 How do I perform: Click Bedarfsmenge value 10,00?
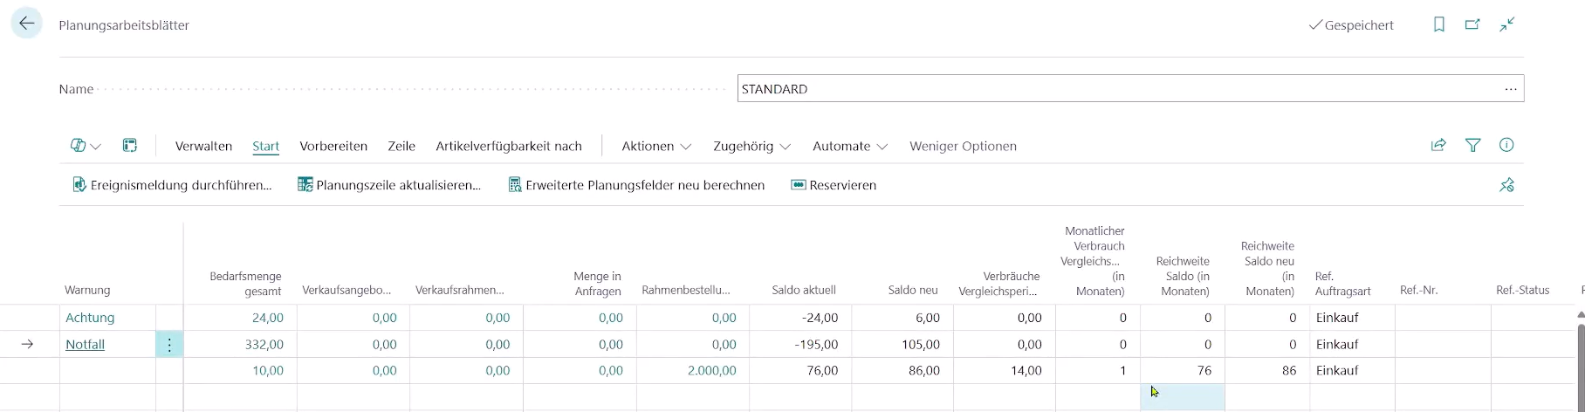coord(268,371)
